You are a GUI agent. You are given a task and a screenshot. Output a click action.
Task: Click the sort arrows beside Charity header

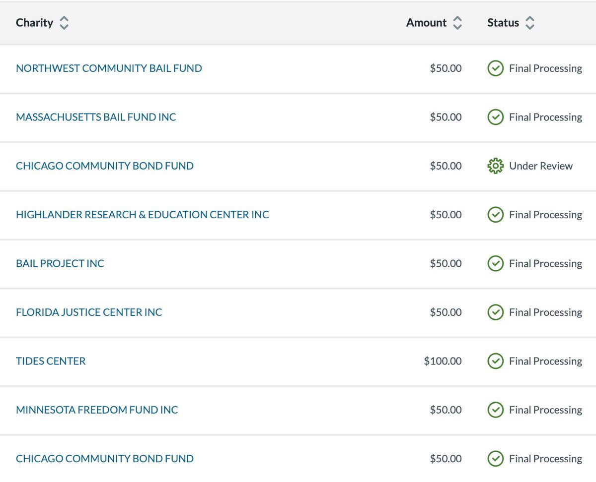tap(64, 23)
